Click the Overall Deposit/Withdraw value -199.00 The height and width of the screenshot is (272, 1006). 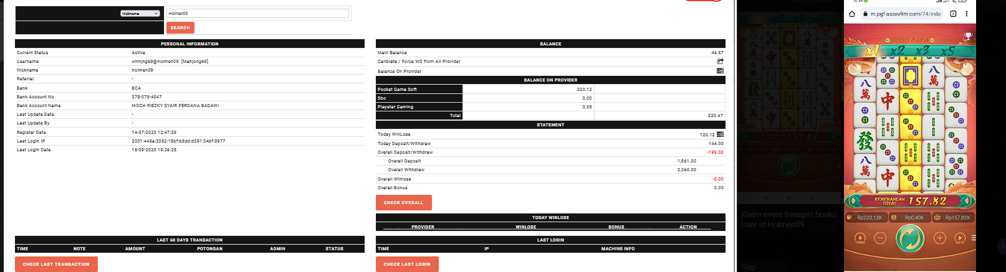(x=715, y=152)
